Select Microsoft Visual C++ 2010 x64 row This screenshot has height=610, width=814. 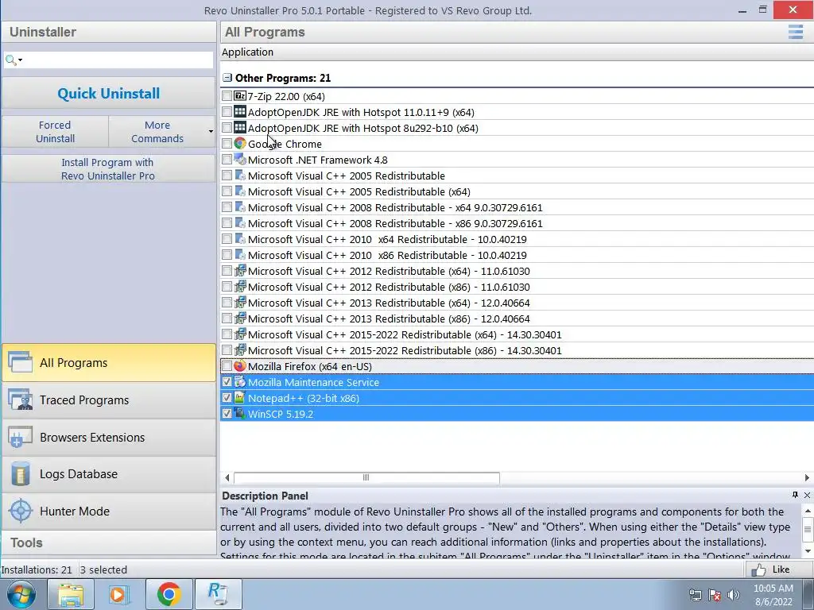point(517,239)
